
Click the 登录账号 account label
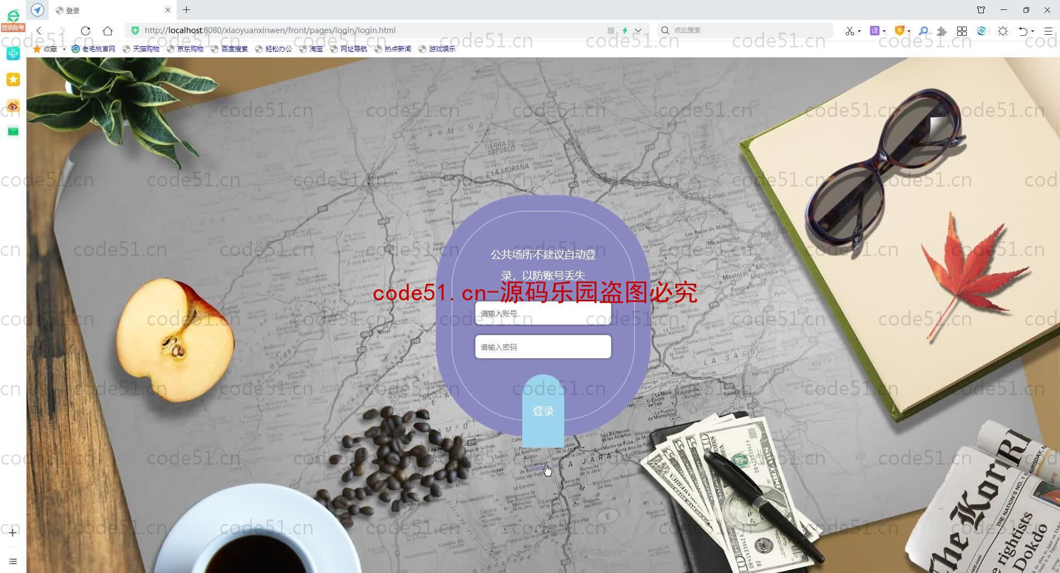click(x=13, y=28)
